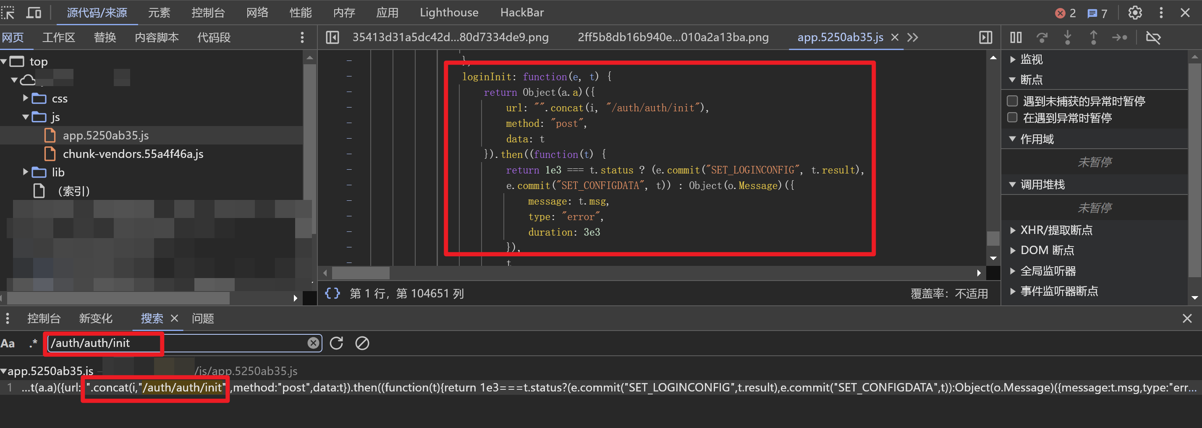Screen dimensions: 1202x428
Task: Open the 网络 panel tab
Action: click(258, 13)
